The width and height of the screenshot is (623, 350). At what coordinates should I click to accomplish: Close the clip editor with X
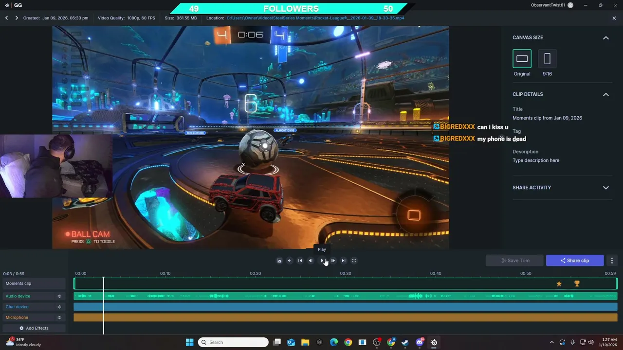click(x=614, y=18)
